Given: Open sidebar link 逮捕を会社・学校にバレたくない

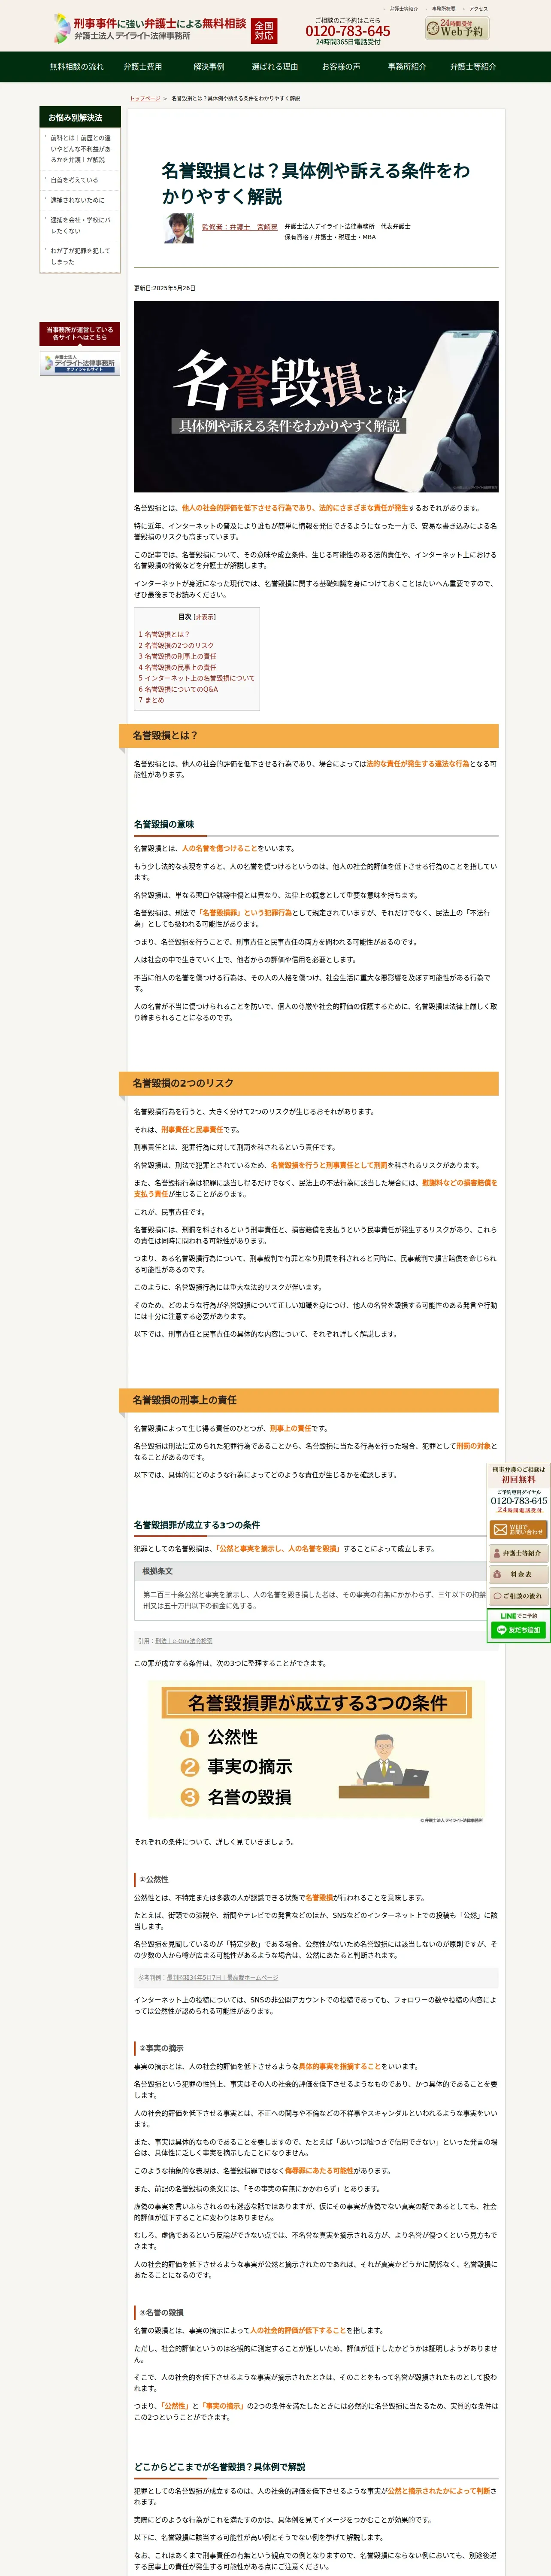Looking at the screenshot, I should (81, 225).
